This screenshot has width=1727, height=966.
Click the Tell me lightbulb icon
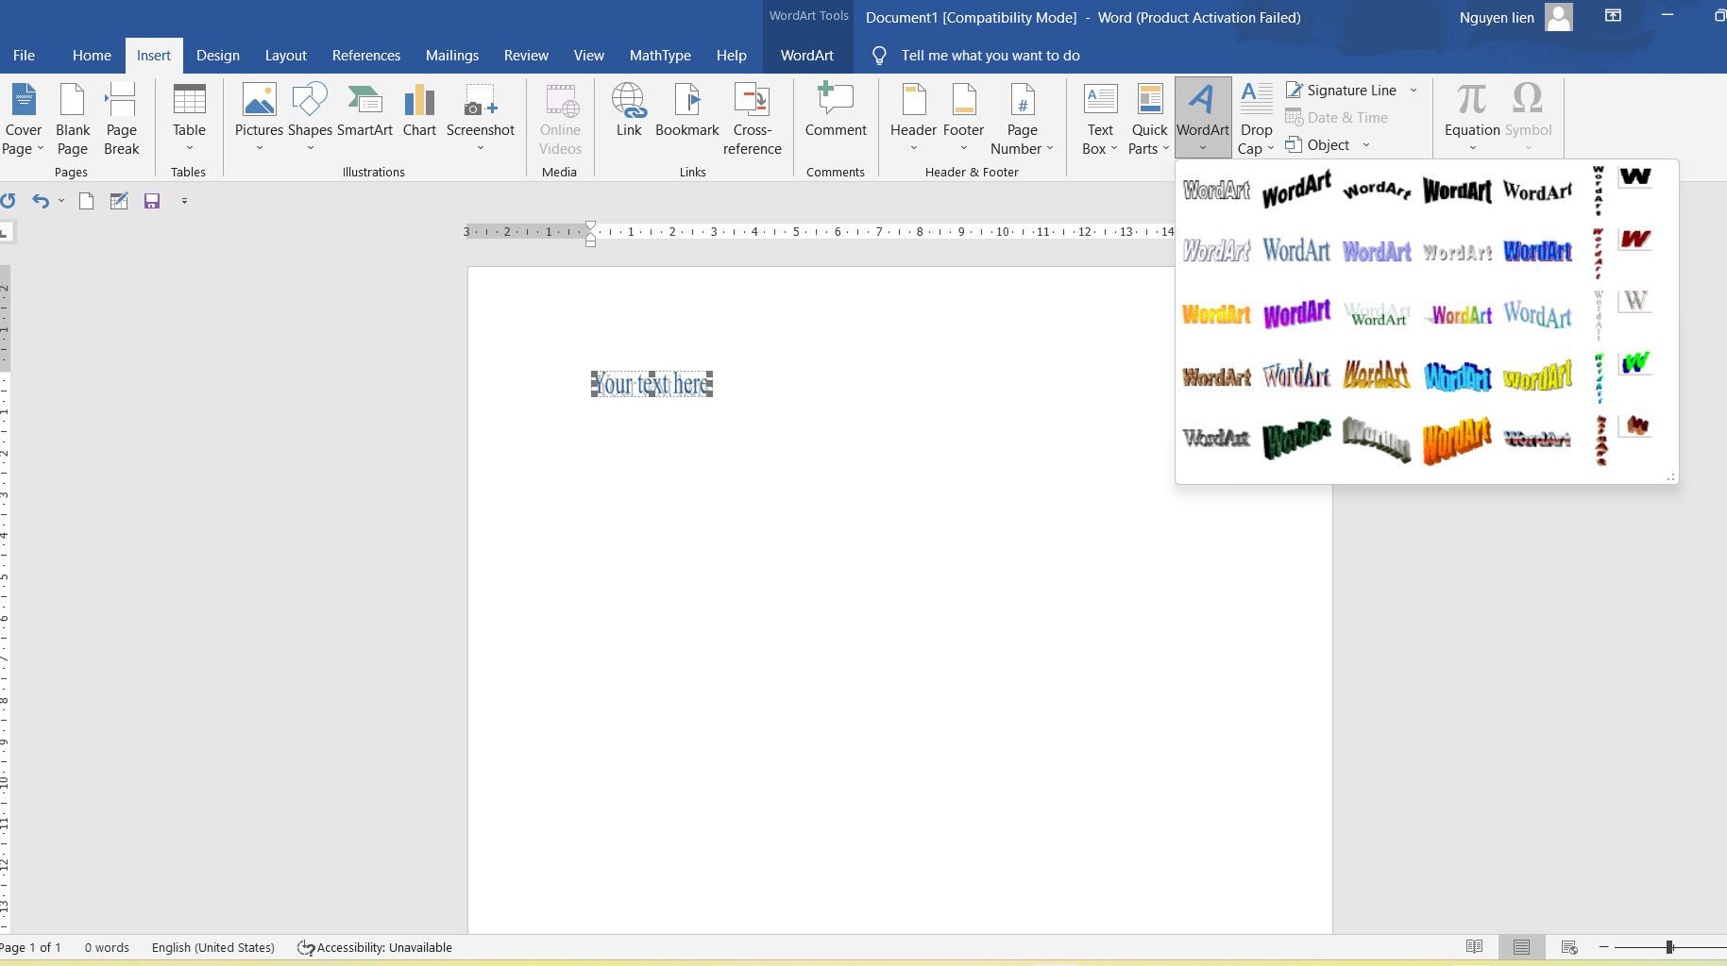(879, 56)
